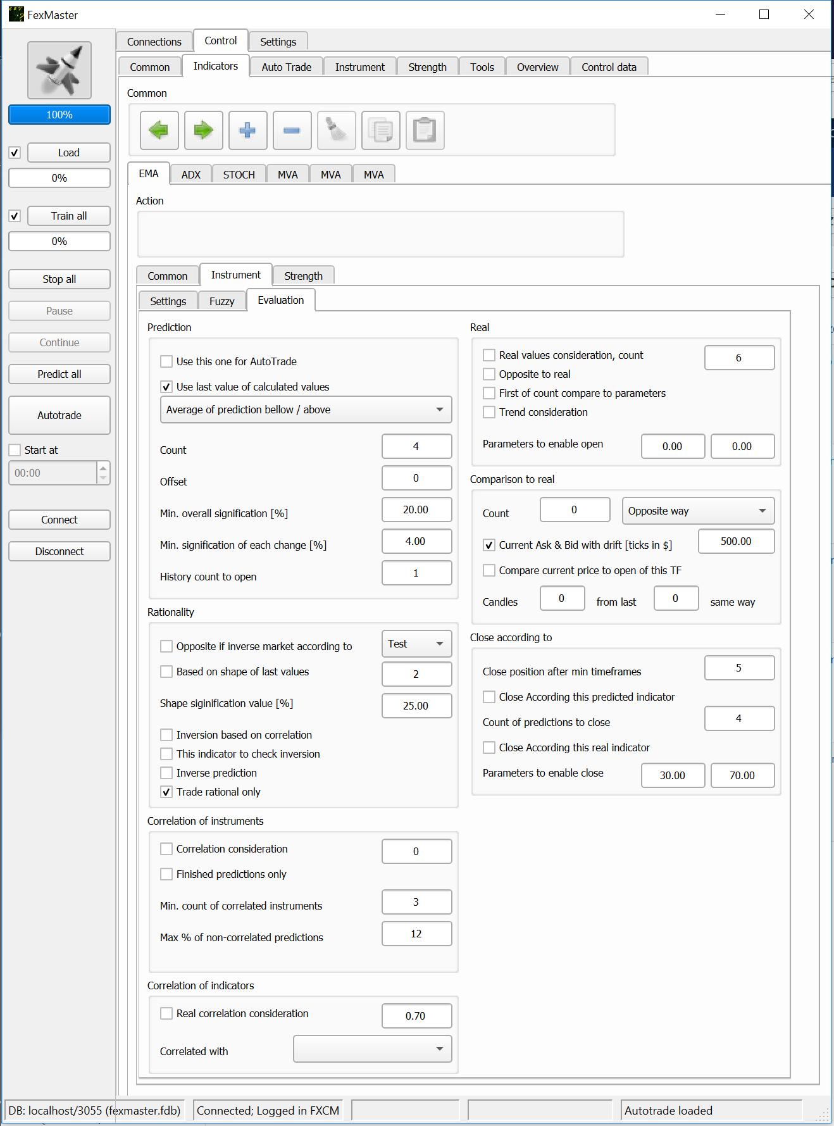This screenshot has height=1126, width=834.
Task: Click the green left arrow icon
Action: 159,130
